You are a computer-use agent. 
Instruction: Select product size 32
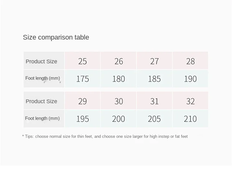tap(190, 101)
